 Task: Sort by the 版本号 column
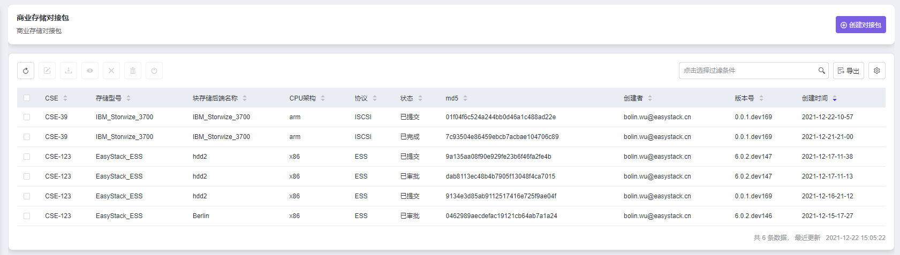(761, 98)
